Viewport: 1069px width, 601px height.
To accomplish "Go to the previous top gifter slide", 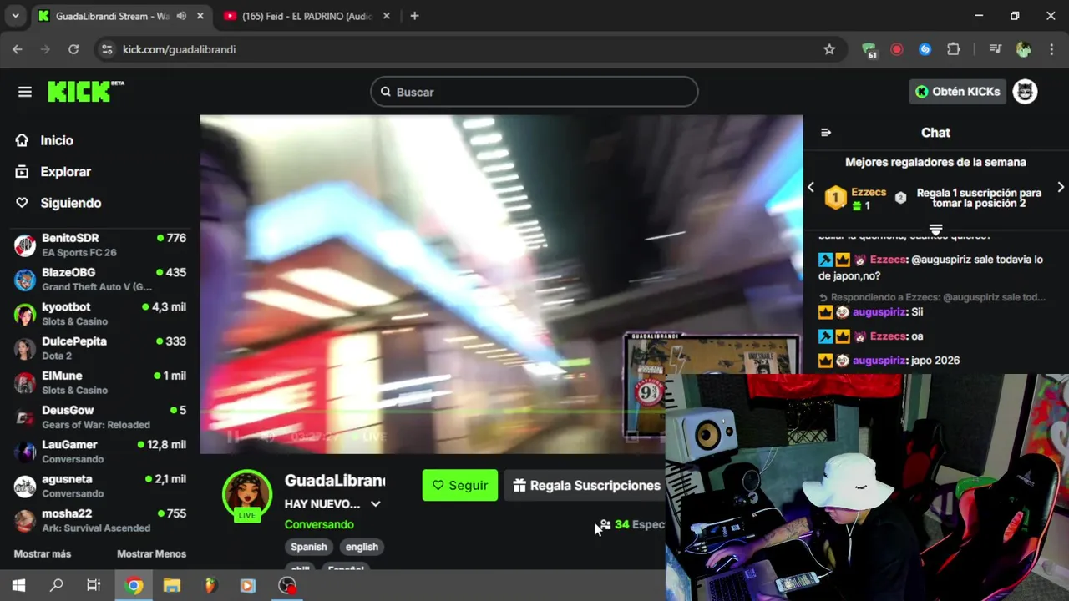I will click(810, 187).
